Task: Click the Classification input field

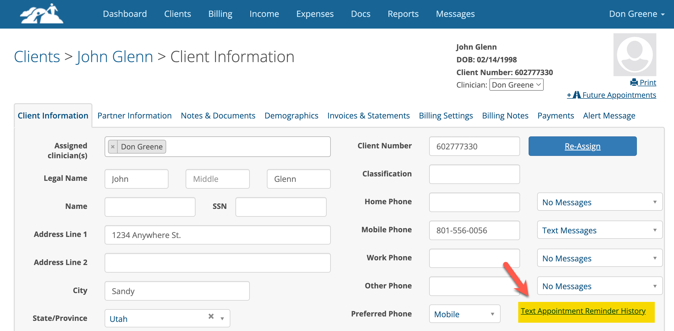Action: tap(474, 174)
